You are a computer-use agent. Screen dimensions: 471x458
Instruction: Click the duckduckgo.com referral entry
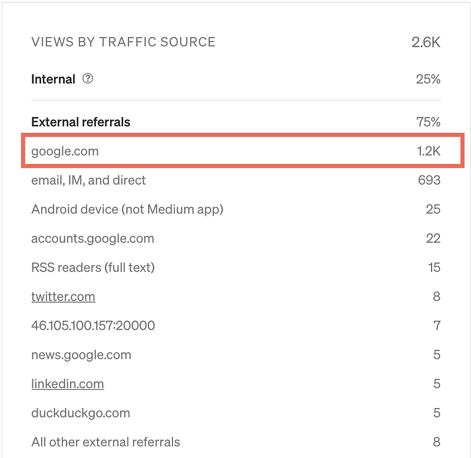point(236,413)
